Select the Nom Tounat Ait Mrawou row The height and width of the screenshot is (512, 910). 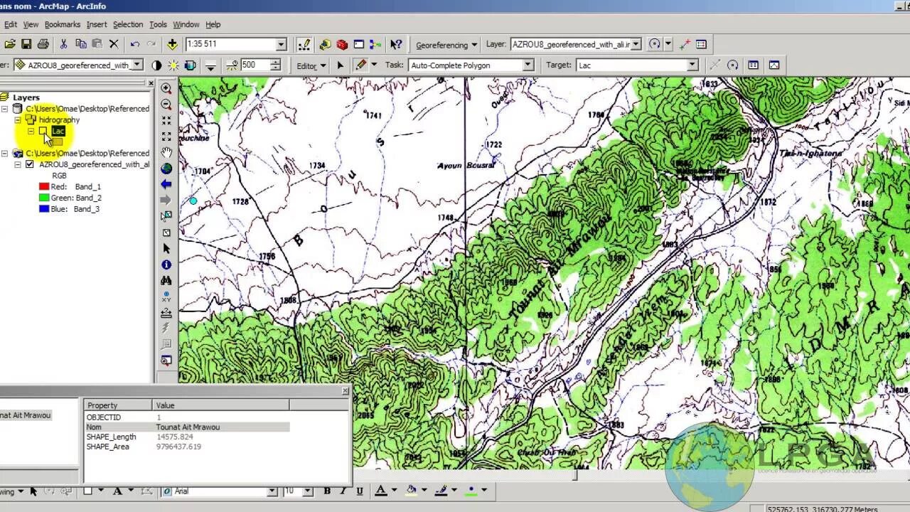187,427
